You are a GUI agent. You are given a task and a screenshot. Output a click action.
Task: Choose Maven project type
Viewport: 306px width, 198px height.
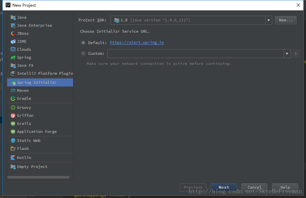[x=40, y=90]
